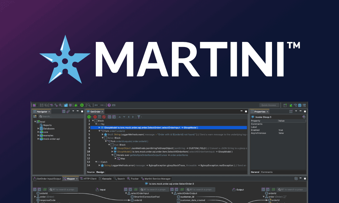Switch to the Design tab
The width and height of the screenshot is (339, 203).
tap(100, 172)
